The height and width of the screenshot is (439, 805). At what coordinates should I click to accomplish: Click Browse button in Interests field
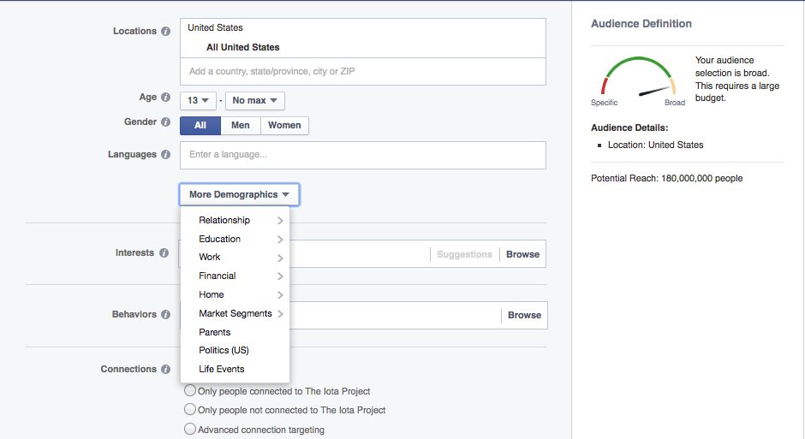tap(522, 254)
